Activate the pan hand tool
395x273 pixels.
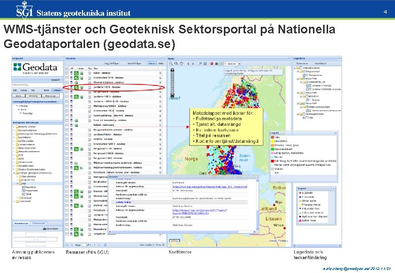pos(181,64)
